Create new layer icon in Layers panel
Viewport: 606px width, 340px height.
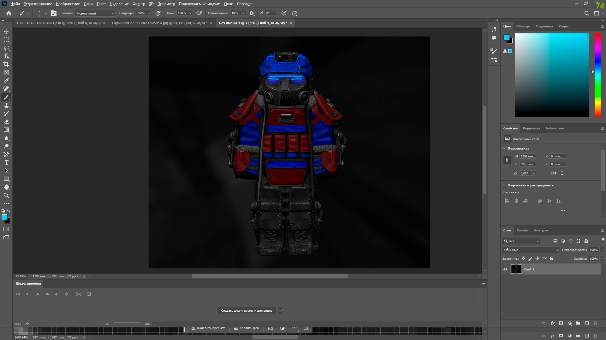tap(587, 323)
